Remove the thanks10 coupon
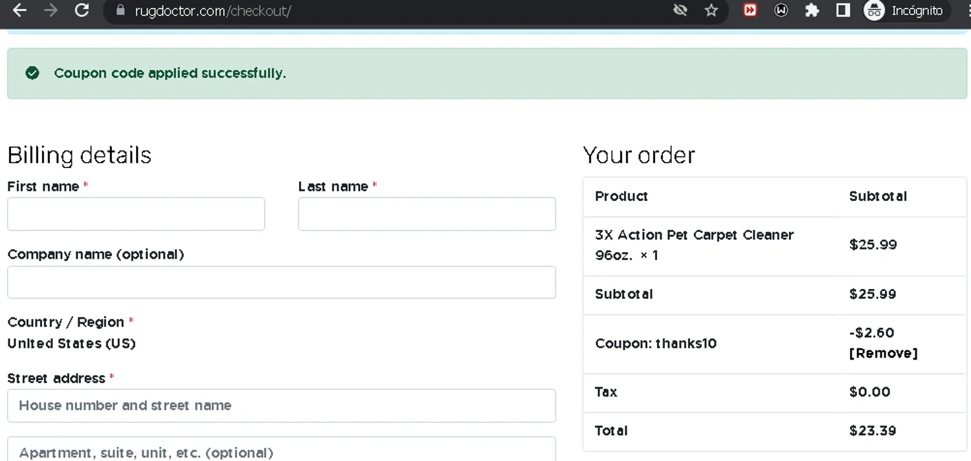Viewport: 971px width, 461px height. pyautogui.click(x=883, y=353)
